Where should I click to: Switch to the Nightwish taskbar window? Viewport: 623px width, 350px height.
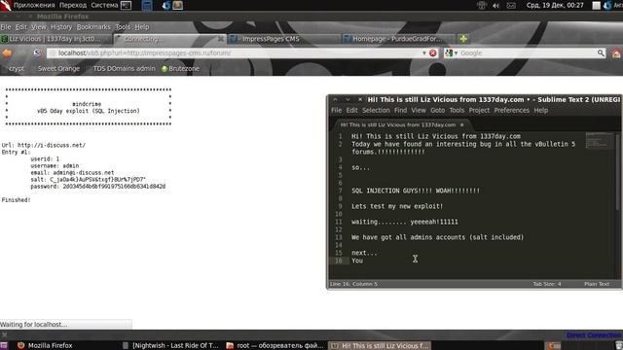coord(171,346)
